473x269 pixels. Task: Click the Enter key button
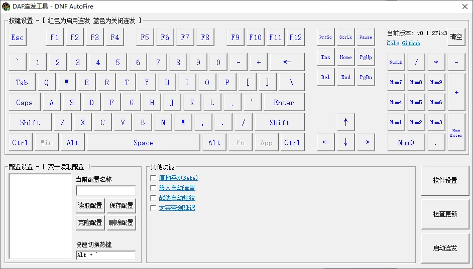click(284, 102)
